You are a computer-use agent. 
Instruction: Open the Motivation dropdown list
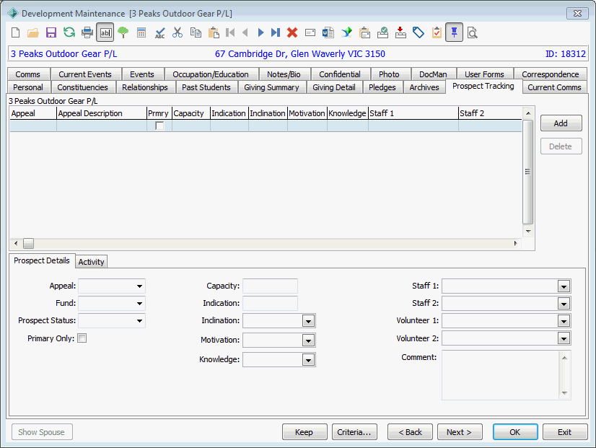point(308,341)
